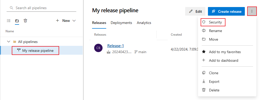Image resolution: width=260 pixels, height=100 pixels.
Task: Select the folder view icon
Action: tap(17, 21)
